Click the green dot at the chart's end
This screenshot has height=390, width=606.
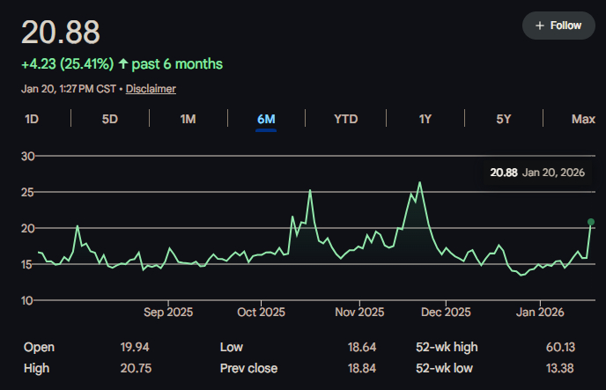click(x=591, y=222)
